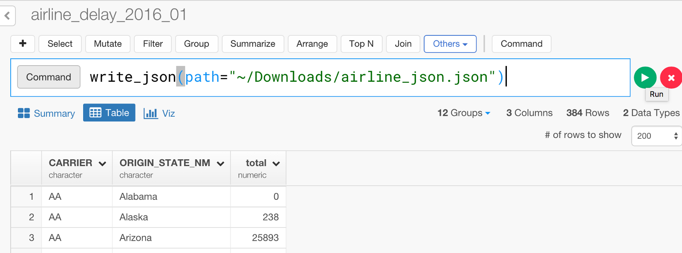Viewport: 682px width, 253px height.
Task: Click the Command button in the toolbar
Action: (521, 44)
